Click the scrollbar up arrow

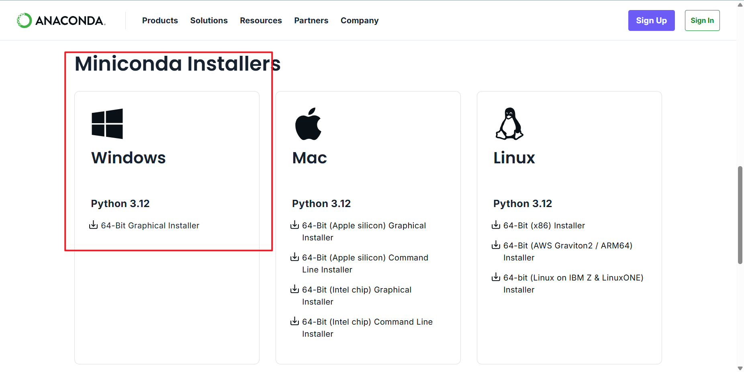pos(740,5)
